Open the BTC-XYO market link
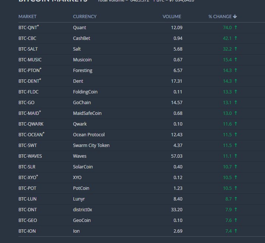This screenshot has height=243, width=265. pyautogui.click(x=28, y=177)
